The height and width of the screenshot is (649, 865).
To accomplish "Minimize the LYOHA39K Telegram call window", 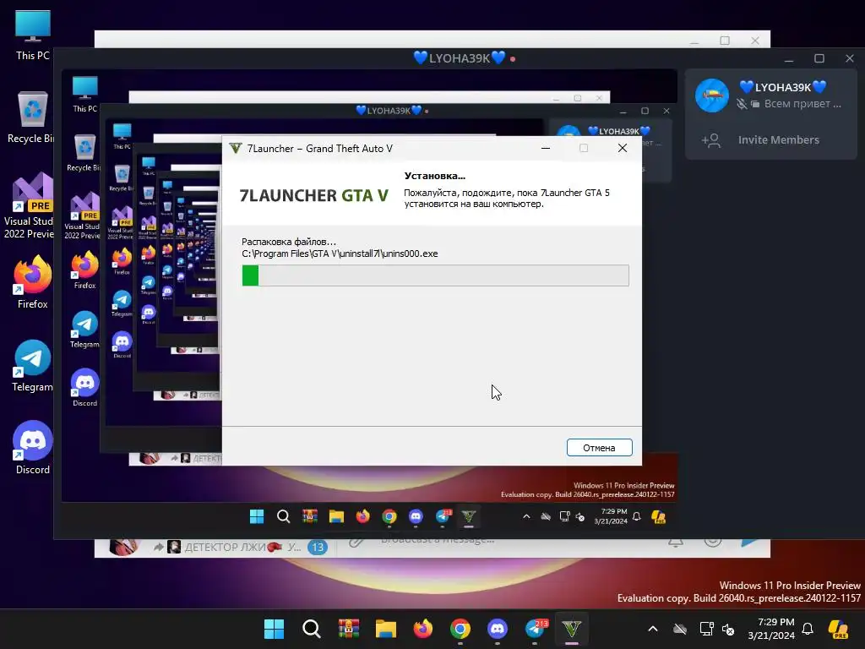I will tap(789, 58).
